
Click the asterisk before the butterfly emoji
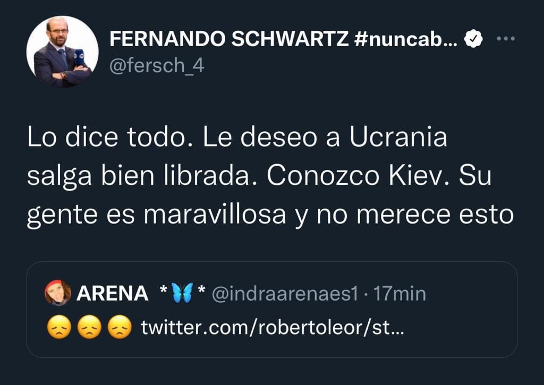(x=164, y=289)
